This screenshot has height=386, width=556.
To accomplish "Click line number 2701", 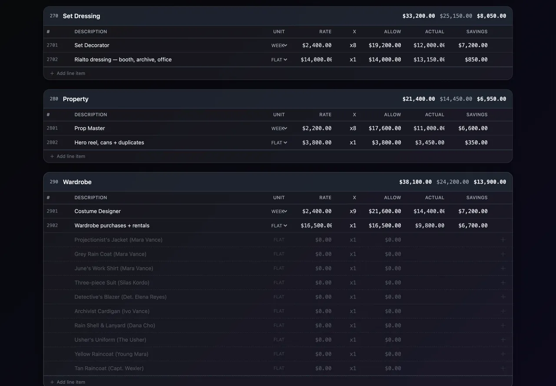I will 52,45.
